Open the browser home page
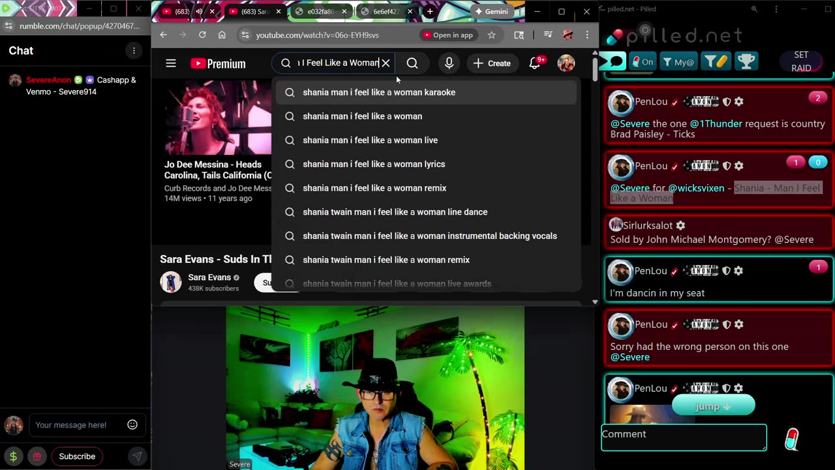835x470 pixels. pos(222,35)
